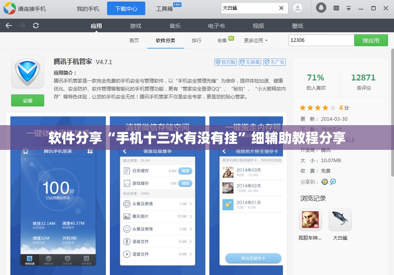The width and height of the screenshot is (394, 275).
Task: Select 壁纸 category
Action: 298,26
